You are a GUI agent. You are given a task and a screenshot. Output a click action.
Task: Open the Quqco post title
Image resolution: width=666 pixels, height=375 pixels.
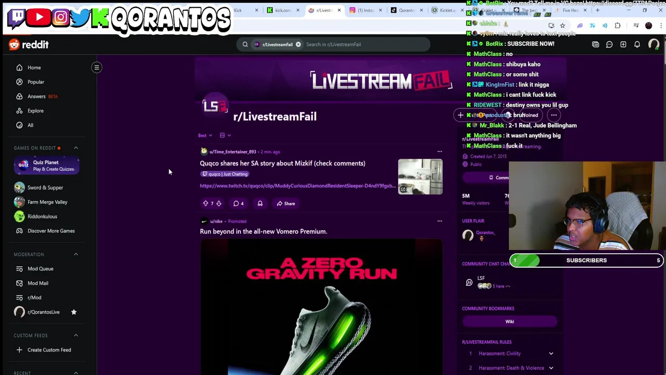coord(283,164)
